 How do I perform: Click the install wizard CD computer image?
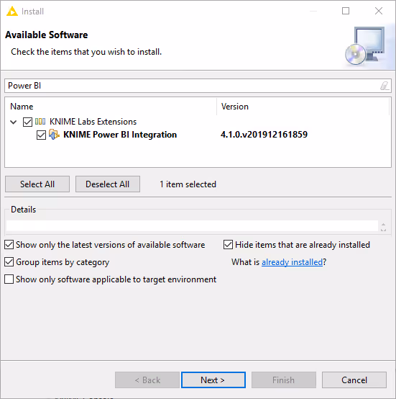(x=365, y=46)
